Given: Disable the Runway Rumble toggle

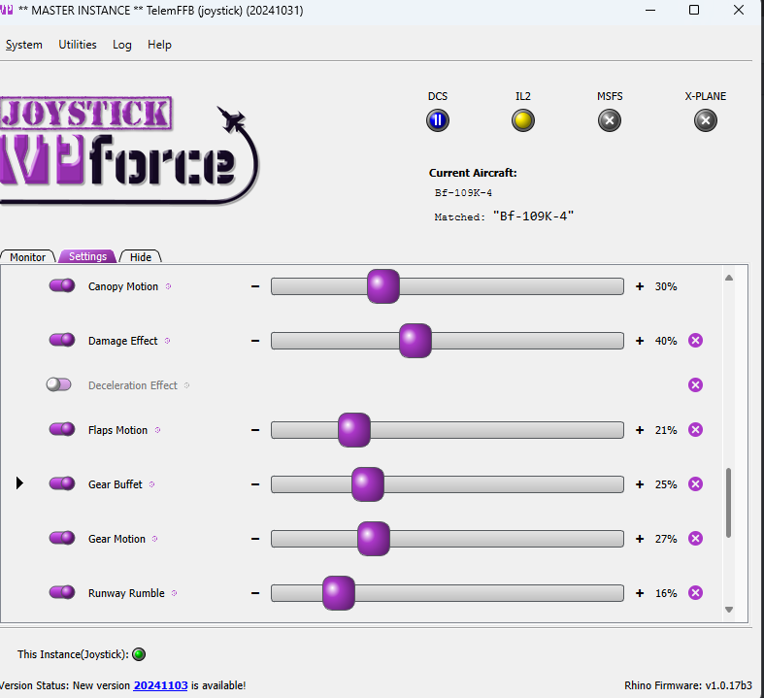Looking at the screenshot, I should pos(62,592).
